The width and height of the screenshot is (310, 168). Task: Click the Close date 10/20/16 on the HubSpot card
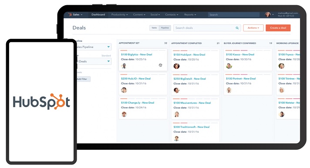point(186,60)
